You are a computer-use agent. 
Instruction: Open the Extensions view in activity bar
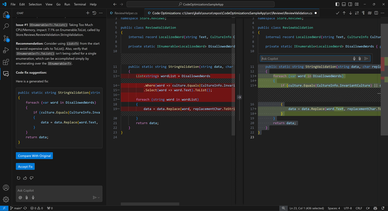(x=6, y=62)
